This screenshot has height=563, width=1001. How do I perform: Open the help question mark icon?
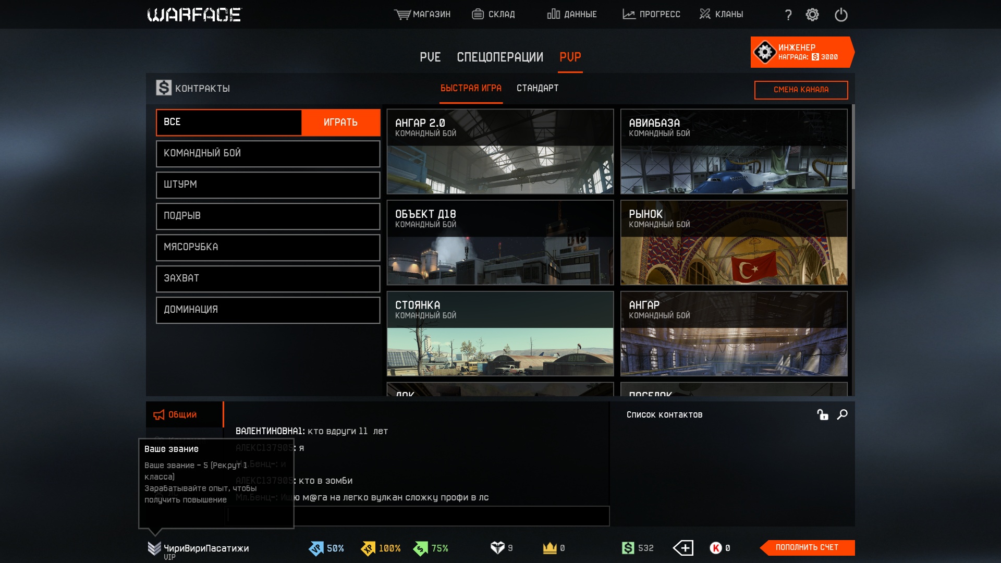(788, 15)
